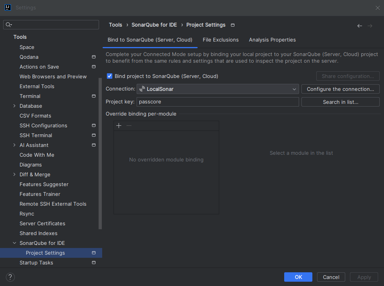384x286 pixels.
Task: Click Search in list button
Action: coord(341,102)
